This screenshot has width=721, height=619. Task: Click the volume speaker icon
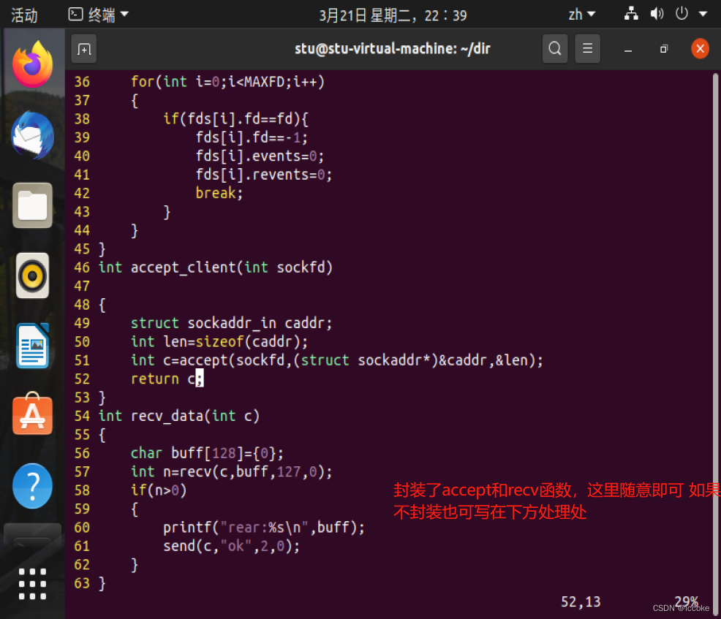(657, 14)
